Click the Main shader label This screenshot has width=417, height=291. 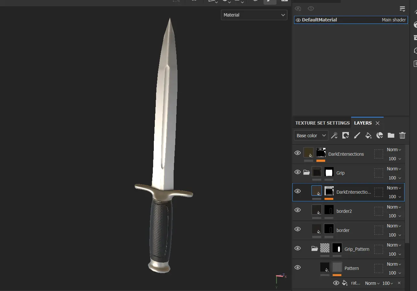tap(394, 20)
